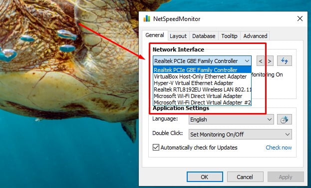Click the next interface arrow button

click(x=270, y=61)
